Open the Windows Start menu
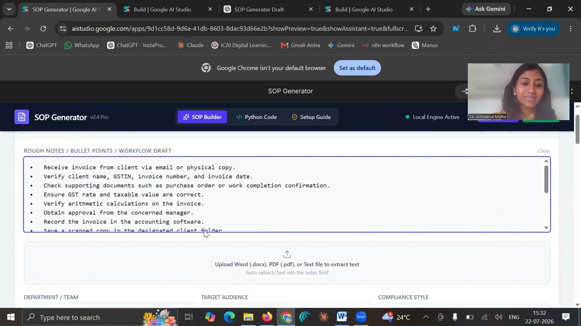 pyautogui.click(x=11, y=317)
